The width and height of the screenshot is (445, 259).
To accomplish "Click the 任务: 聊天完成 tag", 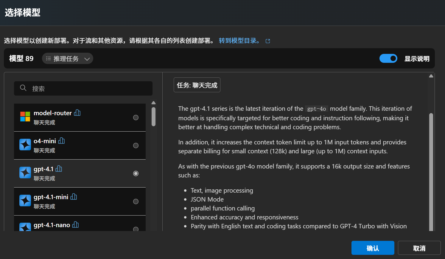I will pos(197,85).
